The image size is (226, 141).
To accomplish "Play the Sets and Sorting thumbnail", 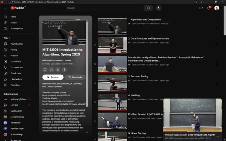I will click(112, 83).
